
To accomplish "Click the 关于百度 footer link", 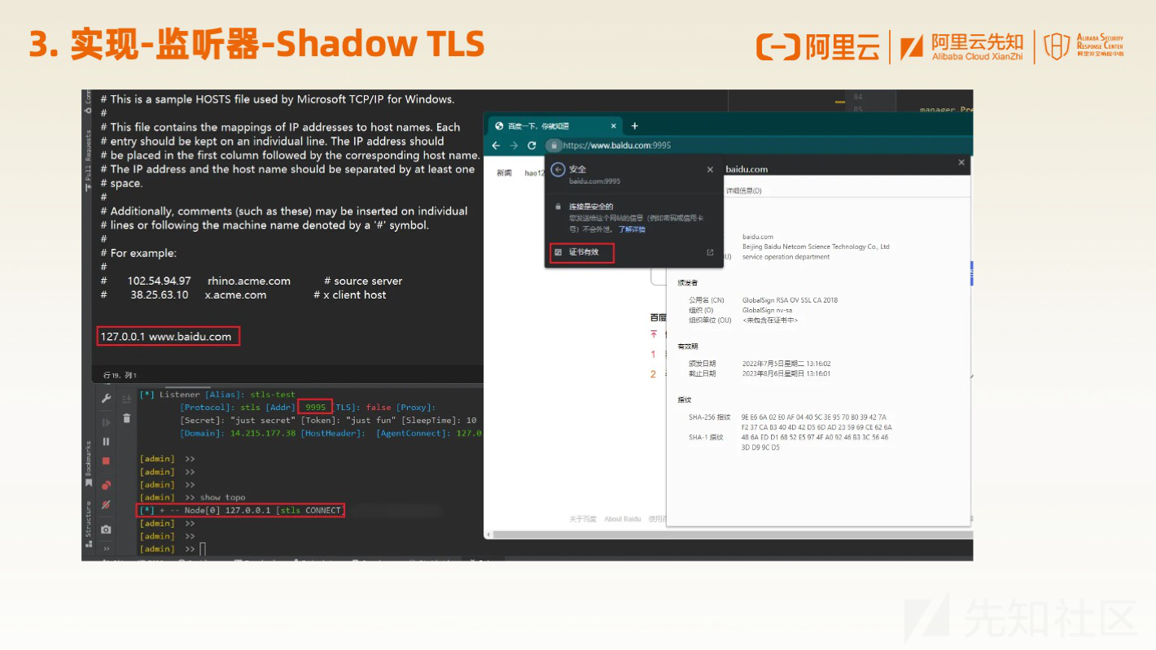I will point(583,518).
